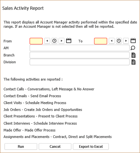Click the Sales Activity Report title

point(23,8)
